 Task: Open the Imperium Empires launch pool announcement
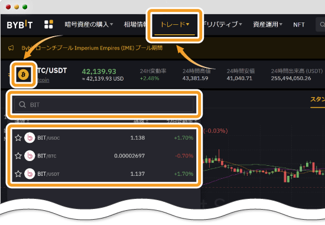(x=92, y=48)
